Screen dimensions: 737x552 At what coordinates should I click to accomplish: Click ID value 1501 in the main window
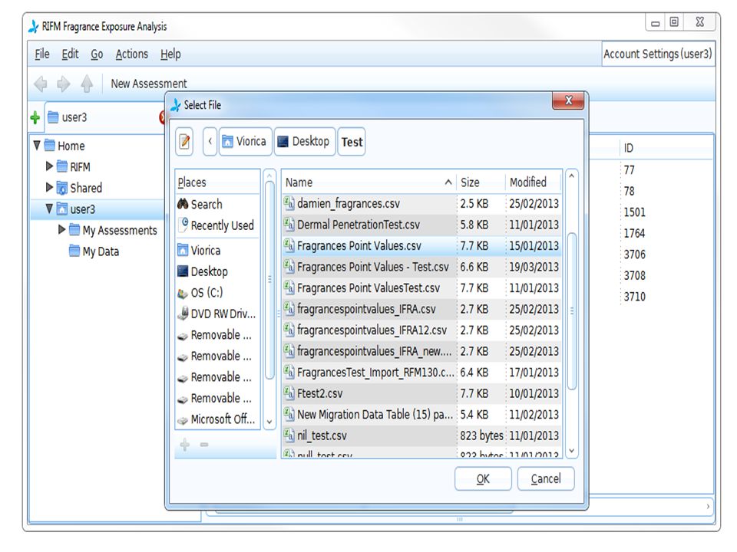[634, 212]
